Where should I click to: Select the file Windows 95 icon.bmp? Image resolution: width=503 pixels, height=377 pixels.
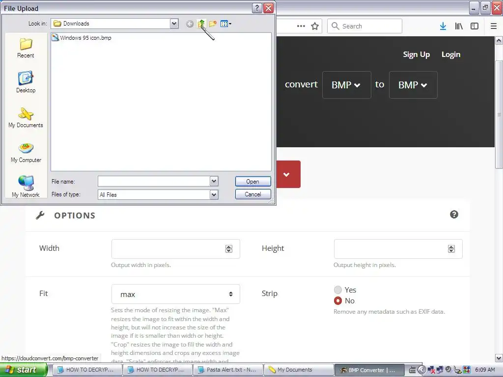click(x=82, y=38)
